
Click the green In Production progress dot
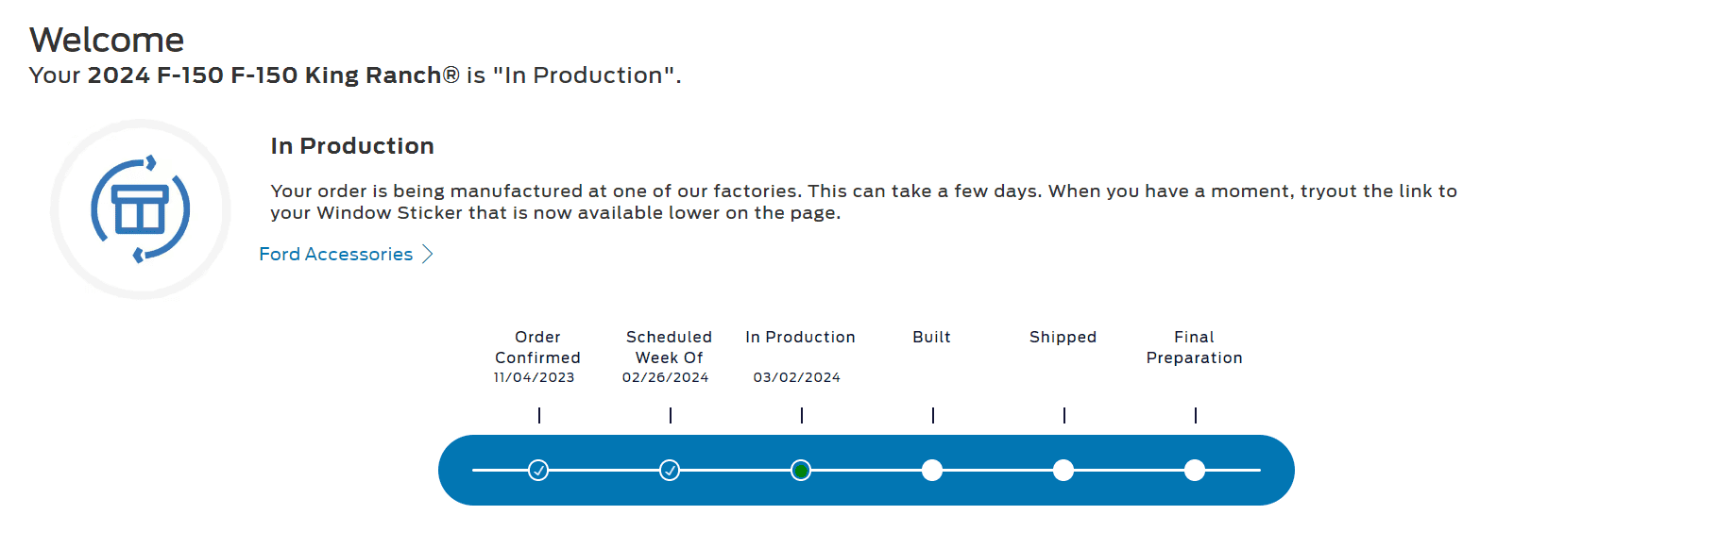(801, 469)
